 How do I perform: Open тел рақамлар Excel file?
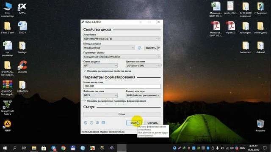(x=8, y=49)
